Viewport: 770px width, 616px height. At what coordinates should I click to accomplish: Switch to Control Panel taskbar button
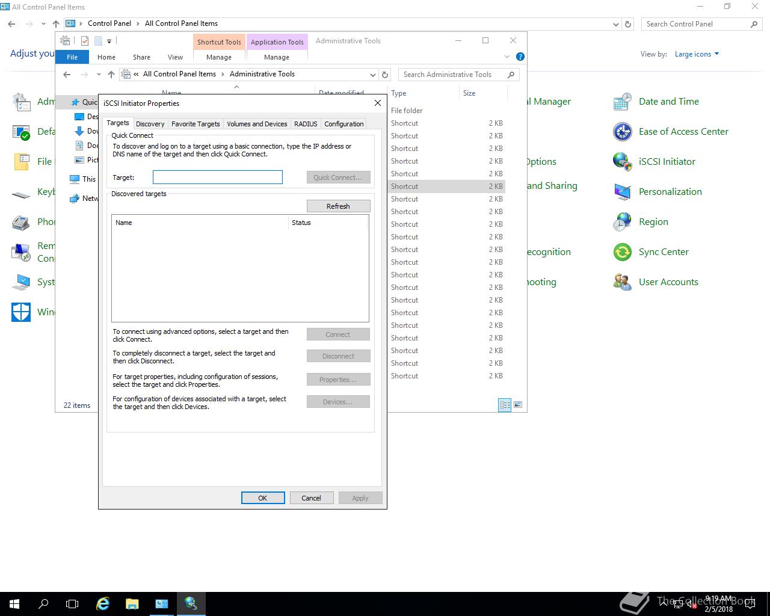161,603
